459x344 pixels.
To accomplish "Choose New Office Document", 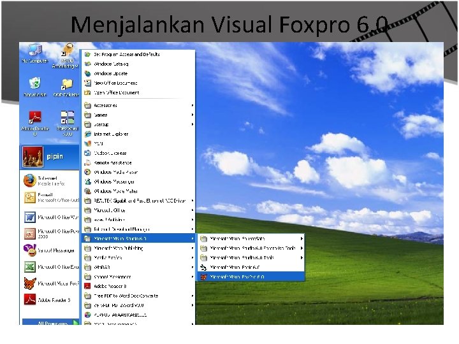I will click(x=138, y=83).
